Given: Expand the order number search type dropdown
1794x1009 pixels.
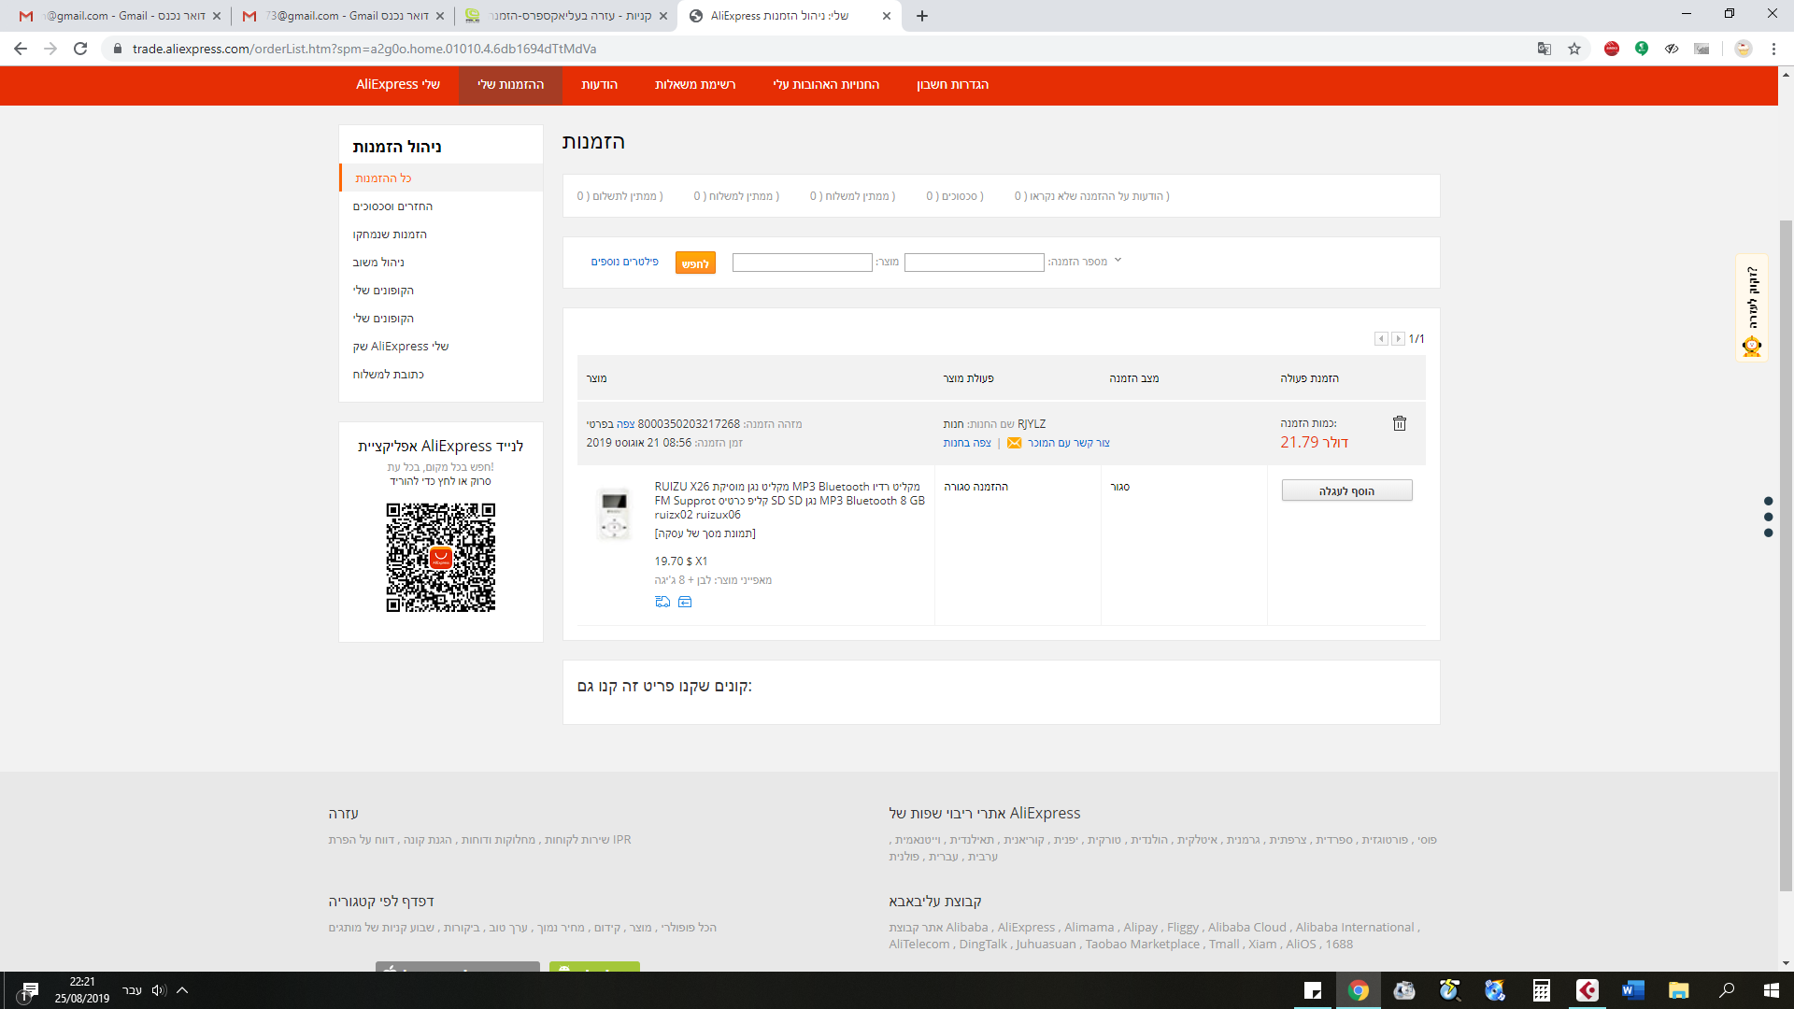Looking at the screenshot, I should click(x=1118, y=261).
